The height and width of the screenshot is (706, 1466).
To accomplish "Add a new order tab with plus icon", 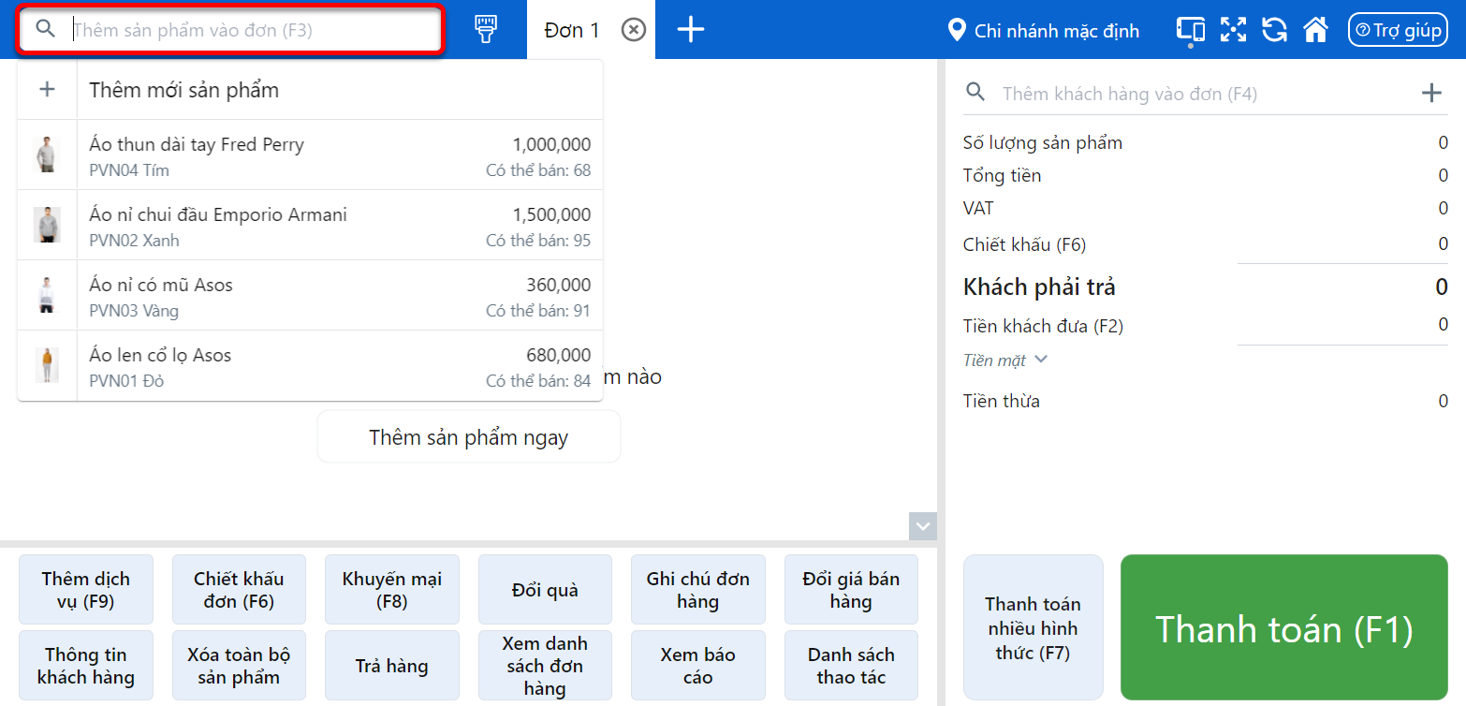I will [x=690, y=30].
